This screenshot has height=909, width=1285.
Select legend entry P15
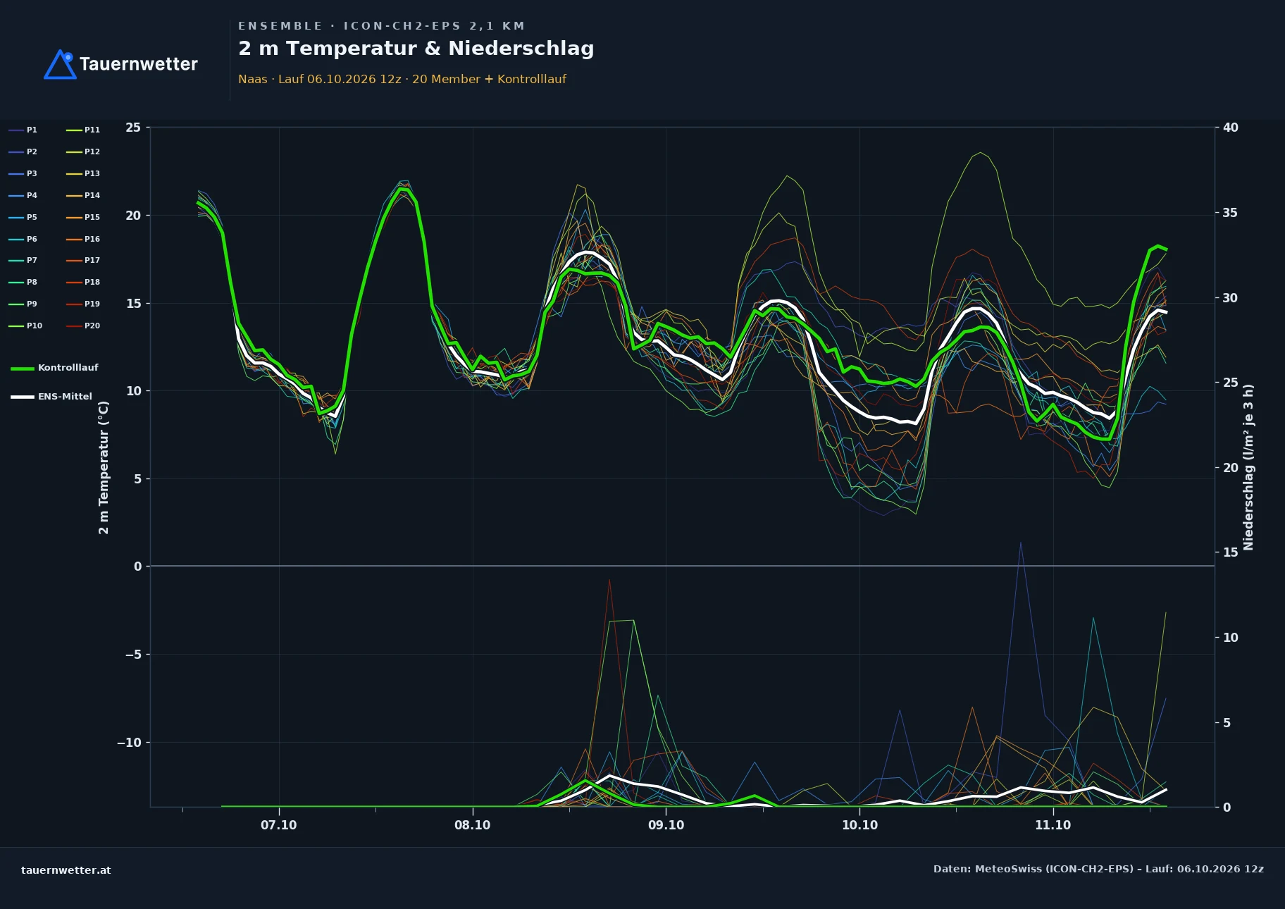click(83, 217)
